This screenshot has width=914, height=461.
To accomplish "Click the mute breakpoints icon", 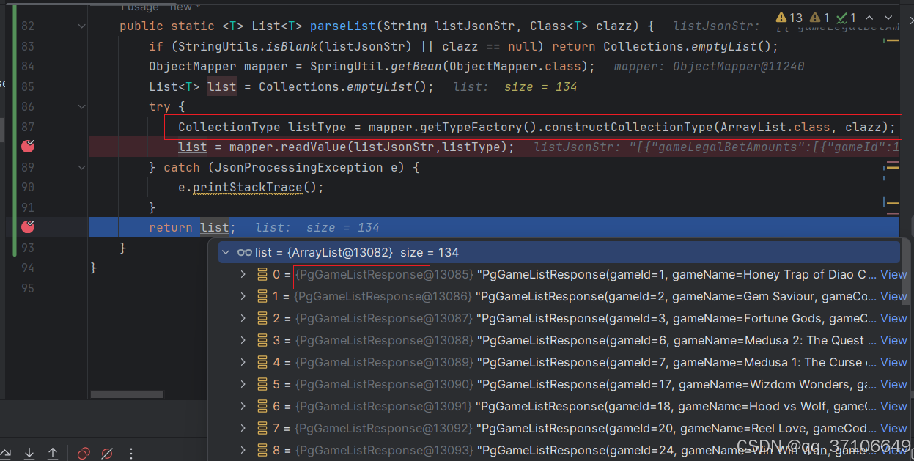I will tap(107, 453).
